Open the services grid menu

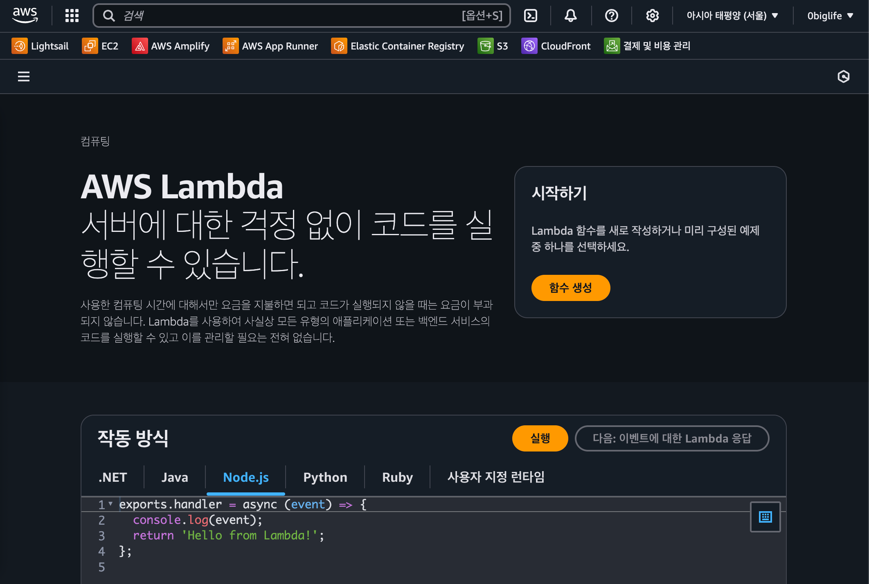click(72, 16)
